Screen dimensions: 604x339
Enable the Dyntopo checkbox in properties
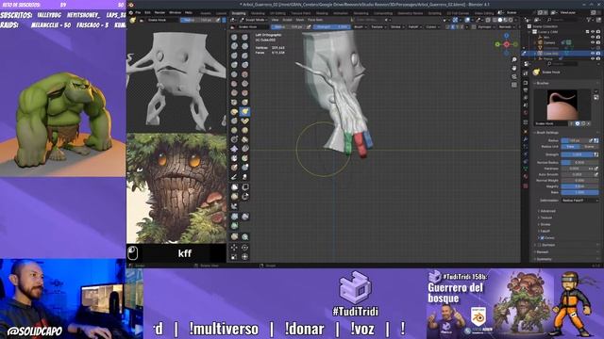click(540, 245)
